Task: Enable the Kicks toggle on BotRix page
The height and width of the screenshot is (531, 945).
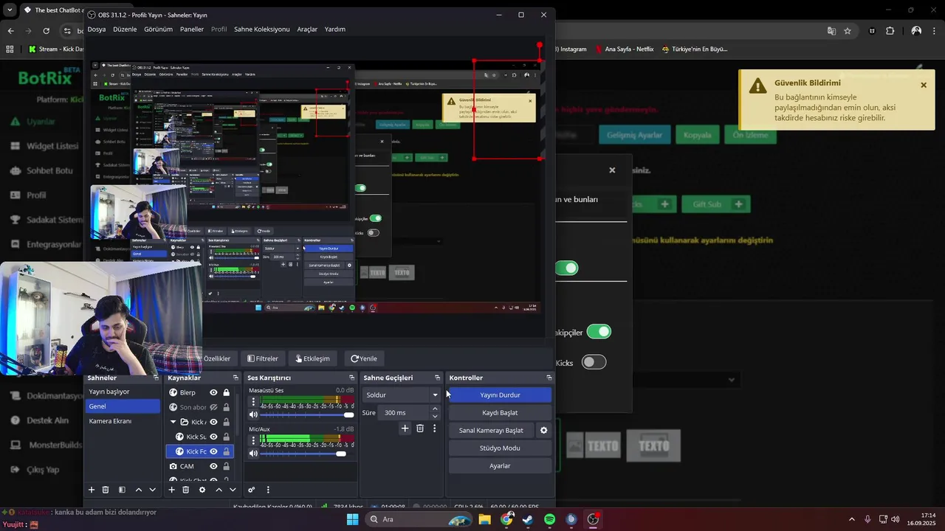Action: tap(594, 362)
